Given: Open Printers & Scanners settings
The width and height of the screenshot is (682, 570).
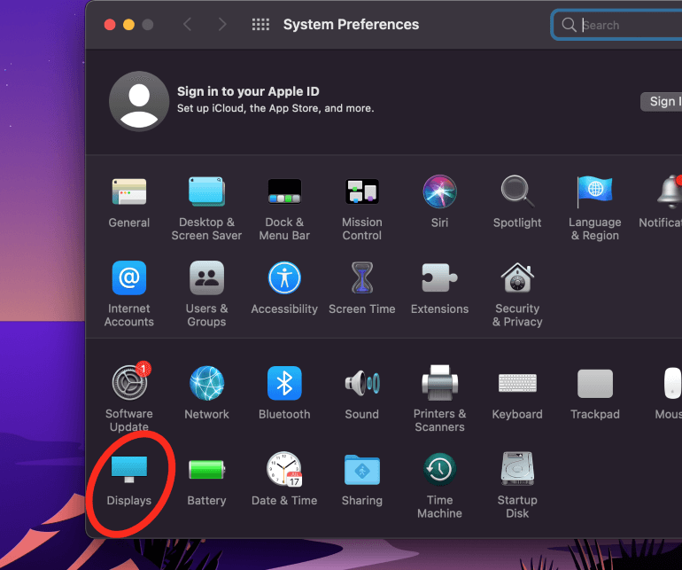Looking at the screenshot, I should pos(439,384).
